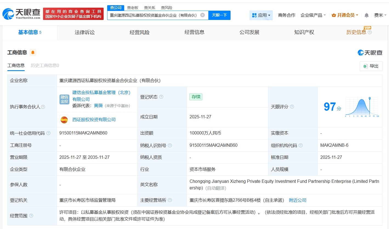Click the 建信金投 company logo
Image resolution: width=389 pixels, height=229 pixels.
pos(64,99)
